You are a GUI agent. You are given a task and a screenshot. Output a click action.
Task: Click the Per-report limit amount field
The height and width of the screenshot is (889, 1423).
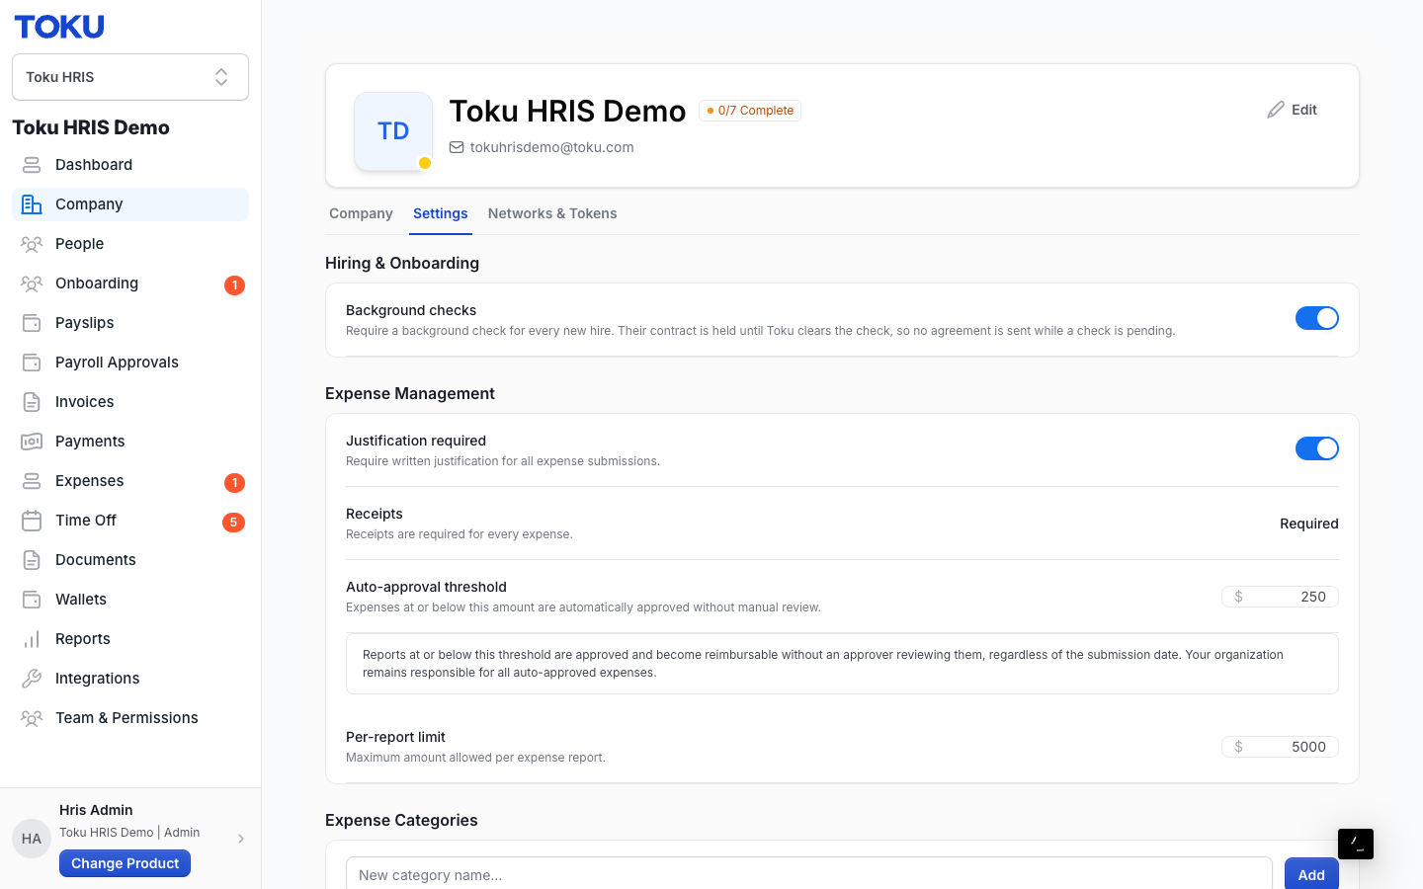pyautogui.click(x=1280, y=747)
